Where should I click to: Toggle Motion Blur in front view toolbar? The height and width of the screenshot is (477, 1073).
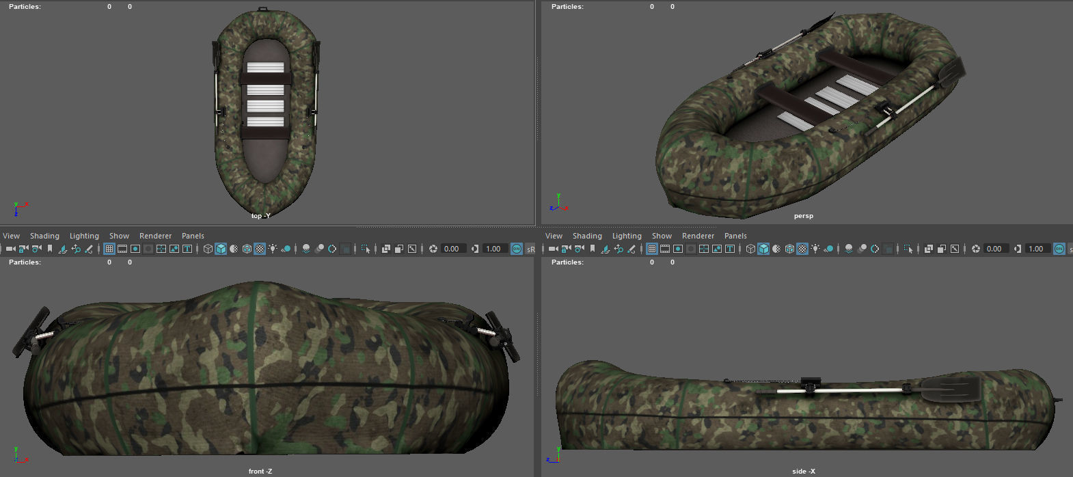tap(319, 249)
